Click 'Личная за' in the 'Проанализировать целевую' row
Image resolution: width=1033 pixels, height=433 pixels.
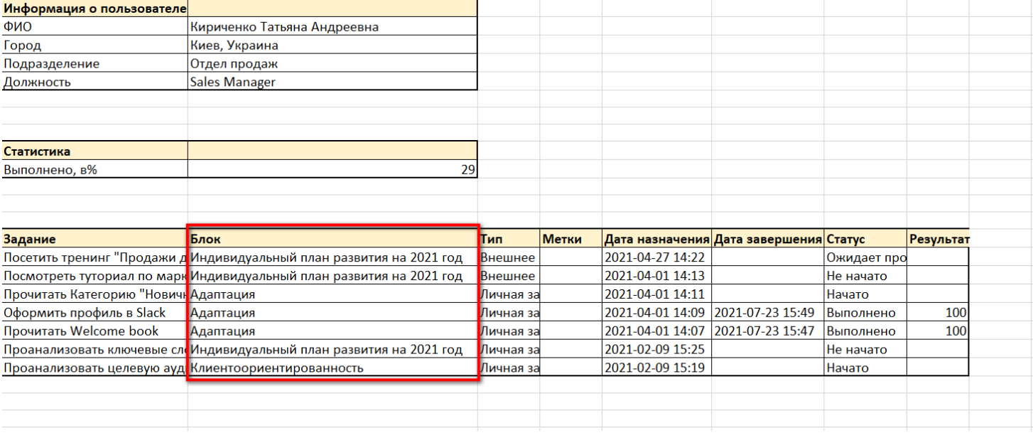pos(509,368)
